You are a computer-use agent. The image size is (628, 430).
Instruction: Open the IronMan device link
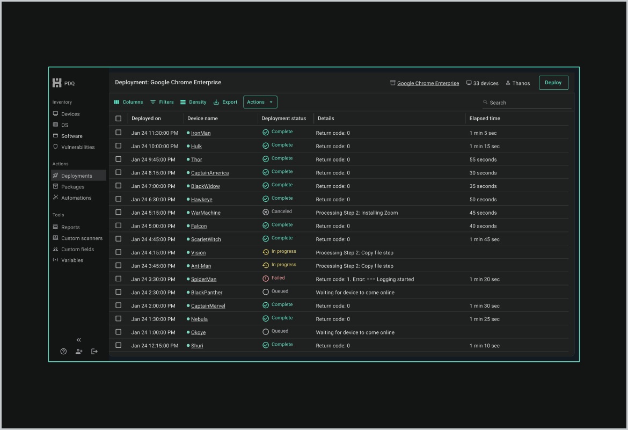pos(201,133)
